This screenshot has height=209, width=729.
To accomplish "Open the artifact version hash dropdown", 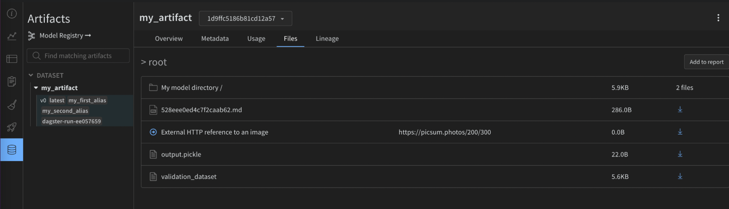I will (245, 19).
